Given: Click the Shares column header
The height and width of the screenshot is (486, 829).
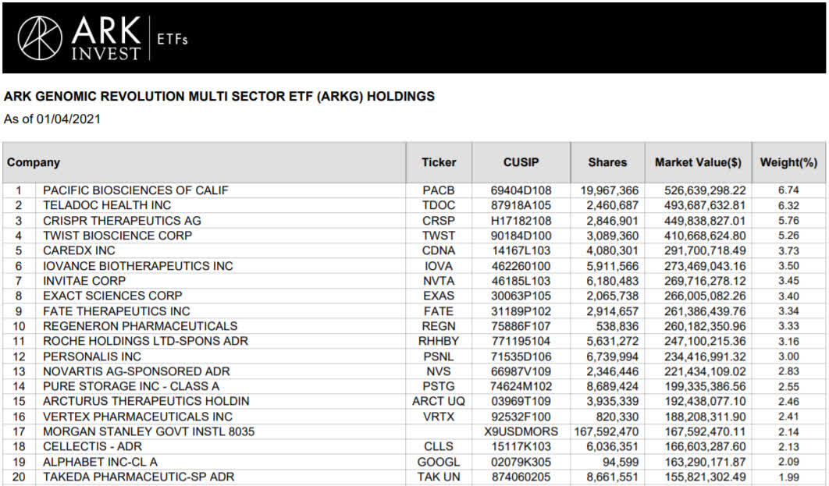Looking at the screenshot, I should coord(607,163).
